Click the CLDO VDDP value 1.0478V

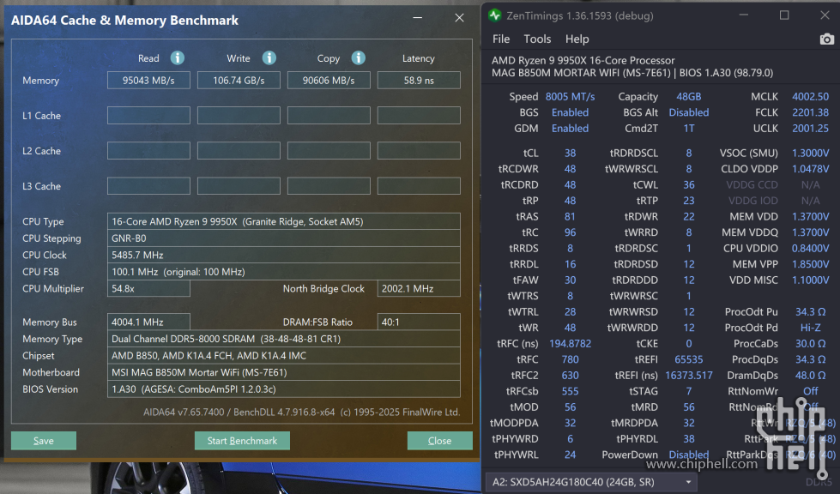click(x=810, y=169)
